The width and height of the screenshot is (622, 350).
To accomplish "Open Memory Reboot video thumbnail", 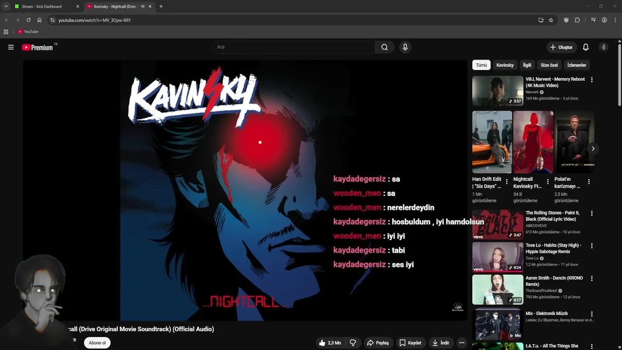I will click(x=498, y=90).
